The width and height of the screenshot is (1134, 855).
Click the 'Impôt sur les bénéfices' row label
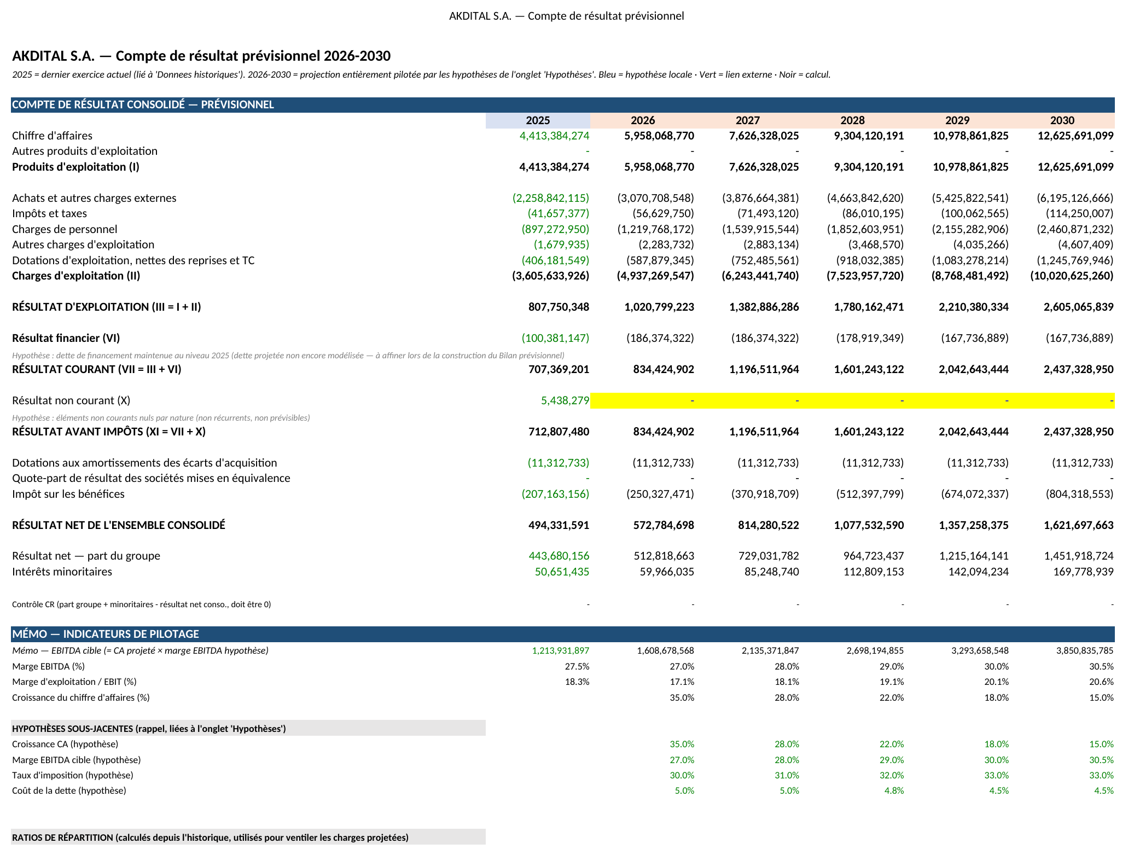68,494
